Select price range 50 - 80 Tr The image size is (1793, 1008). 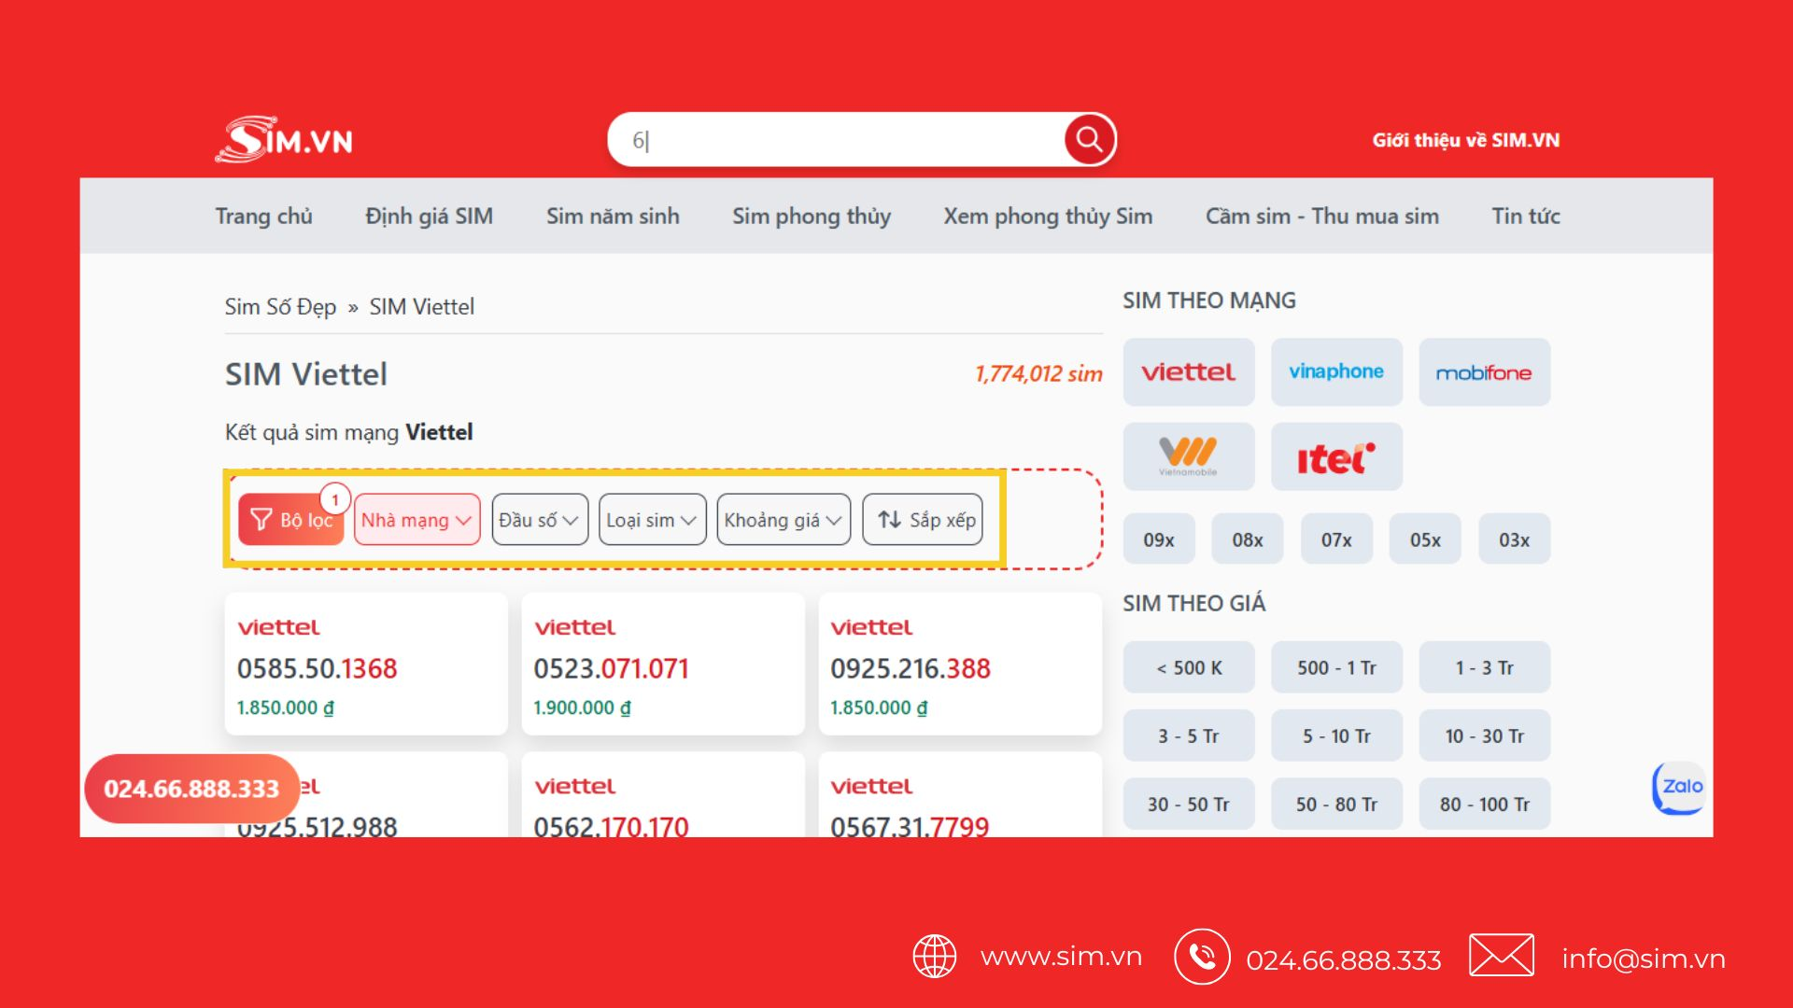click(x=1336, y=804)
